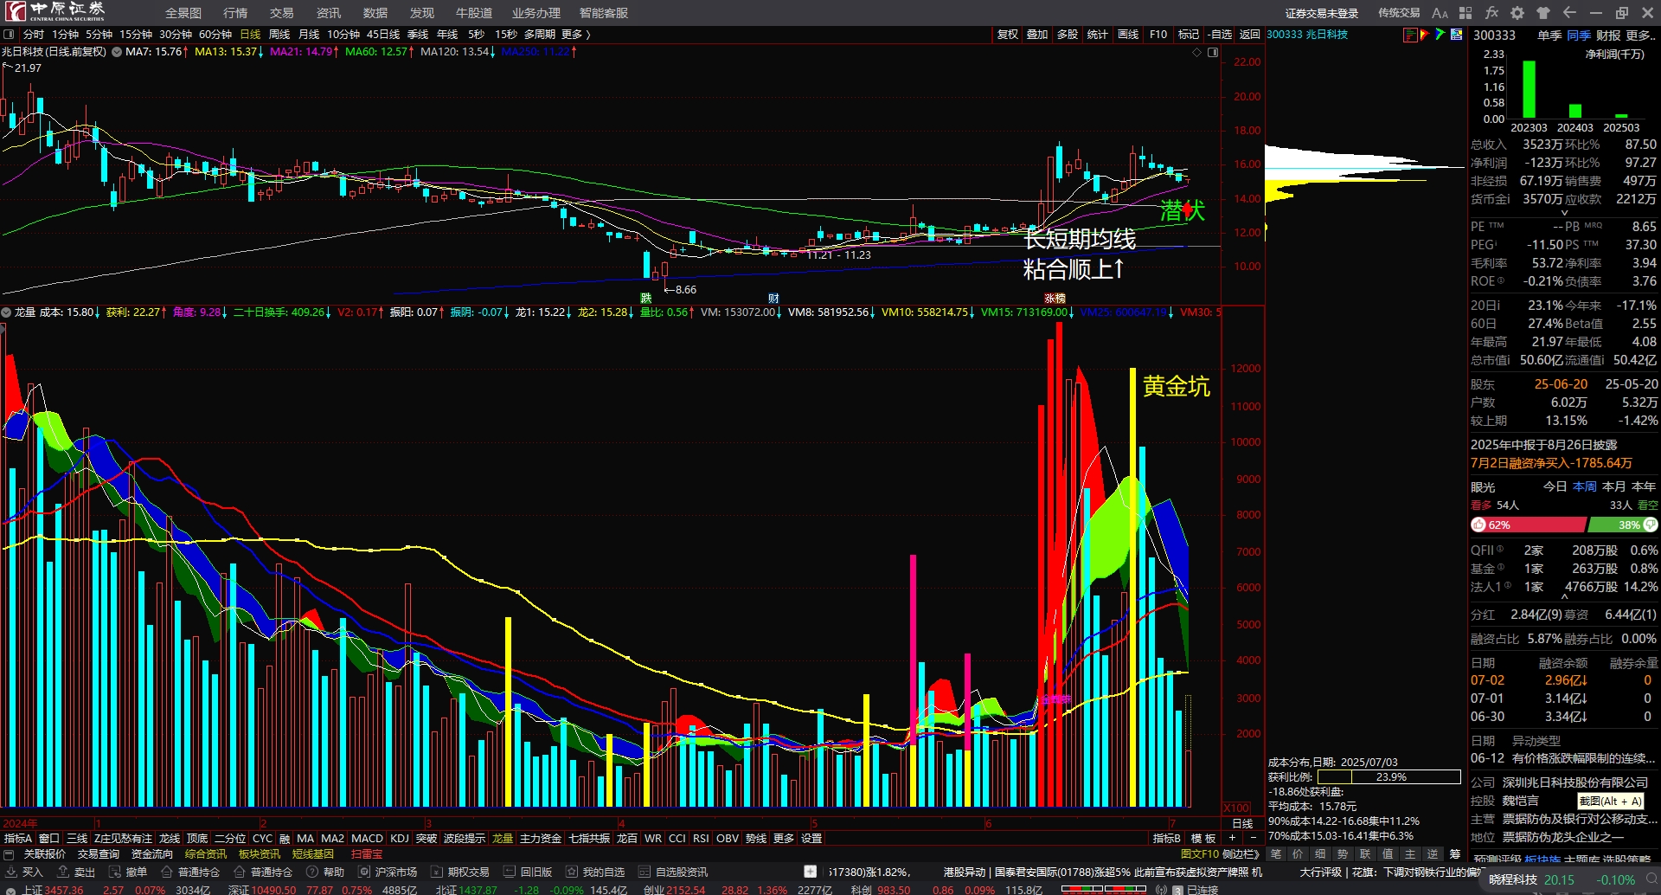Open 资讯 menu in top menu bar
Image resolution: width=1661 pixels, height=895 pixels.
[329, 13]
